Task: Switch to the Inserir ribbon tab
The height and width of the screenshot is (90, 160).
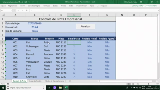Action: coord(22,6)
